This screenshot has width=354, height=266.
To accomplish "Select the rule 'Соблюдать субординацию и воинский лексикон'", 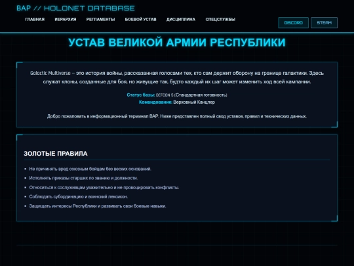I will 79,197.
